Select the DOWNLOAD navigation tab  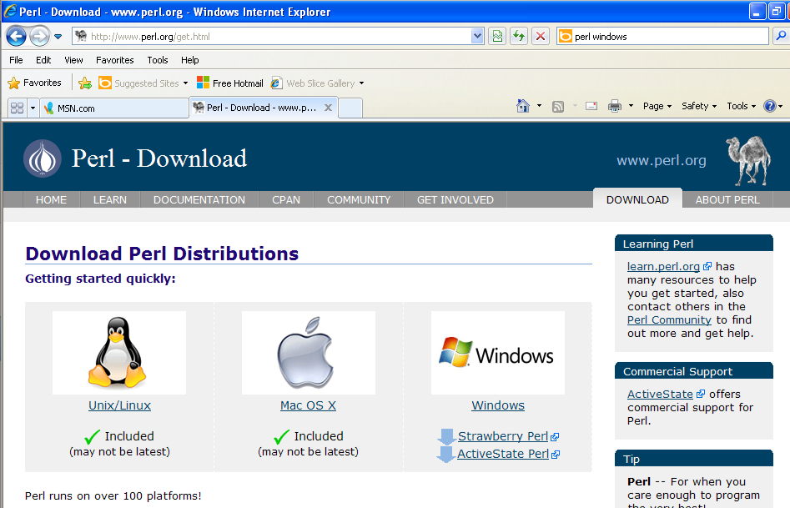637,199
